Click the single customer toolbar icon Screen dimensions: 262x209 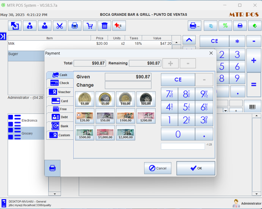click(45, 26)
